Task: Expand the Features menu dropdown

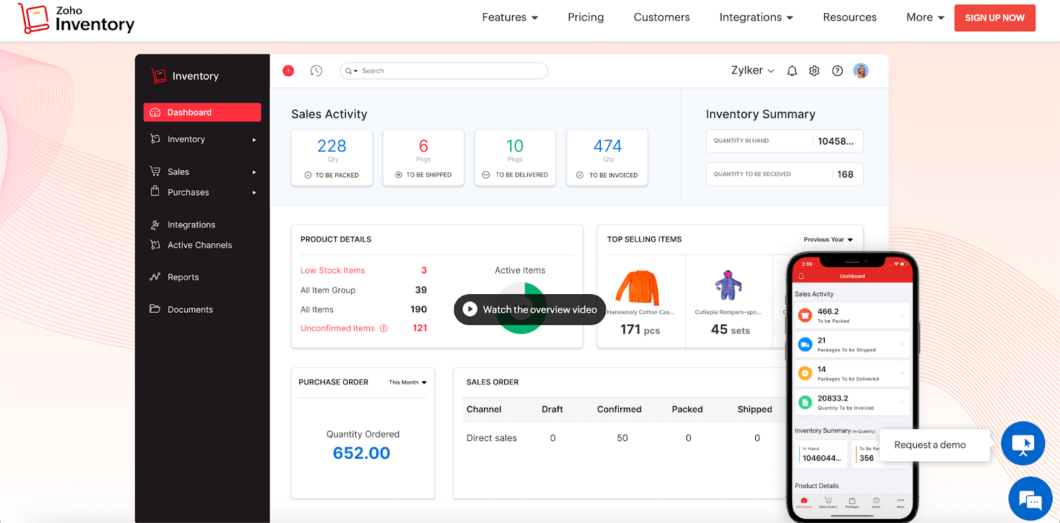Action: 510,17
